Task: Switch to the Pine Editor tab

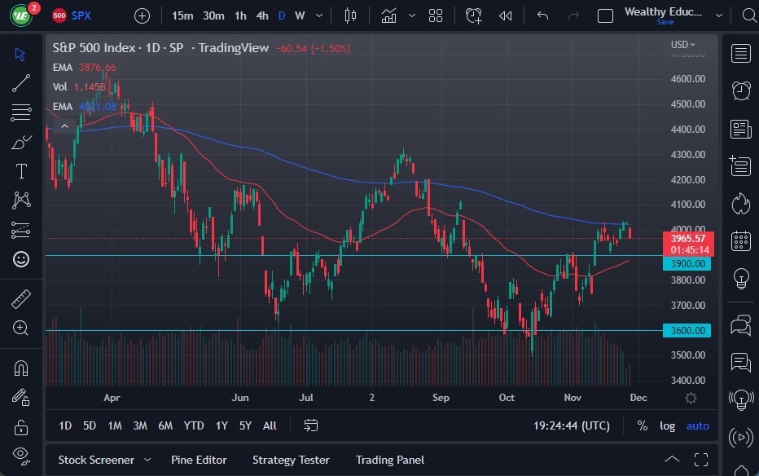Action: click(x=199, y=460)
